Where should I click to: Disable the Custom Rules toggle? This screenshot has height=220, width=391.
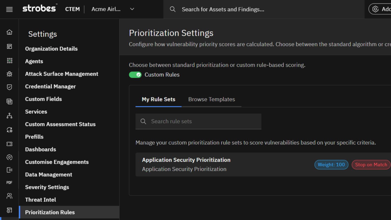(135, 75)
